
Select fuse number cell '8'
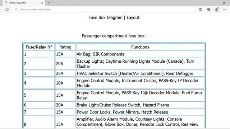[39, 123]
